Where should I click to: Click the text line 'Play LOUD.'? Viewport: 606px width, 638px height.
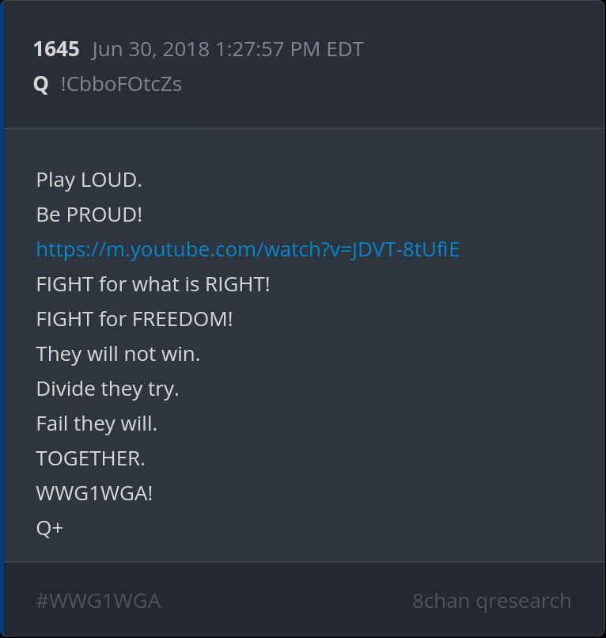[x=89, y=180]
